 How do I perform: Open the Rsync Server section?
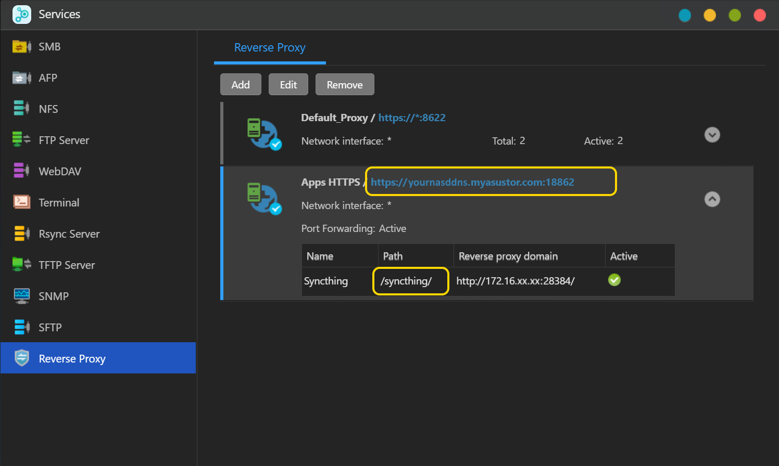pyautogui.click(x=98, y=234)
